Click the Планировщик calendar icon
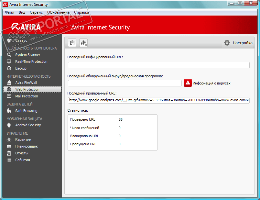Screen dimensions: 260x200 tap(9, 146)
